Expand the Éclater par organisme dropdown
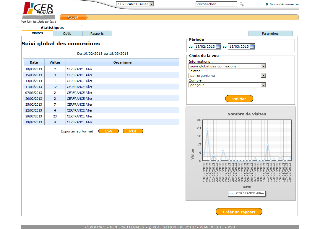The width and height of the screenshot is (320, 229). tap(263, 76)
